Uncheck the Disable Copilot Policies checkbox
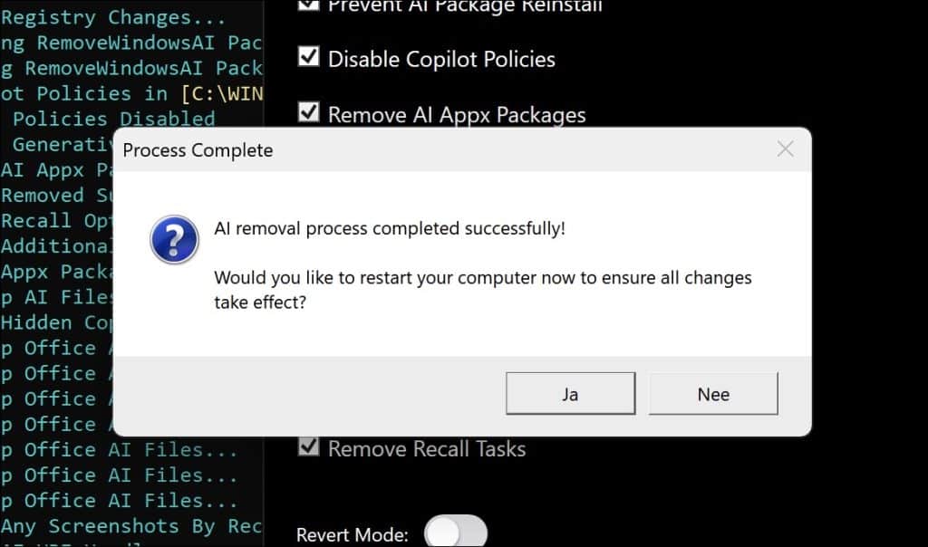This screenshot has height=547, width=928. [x=309, y=58]
